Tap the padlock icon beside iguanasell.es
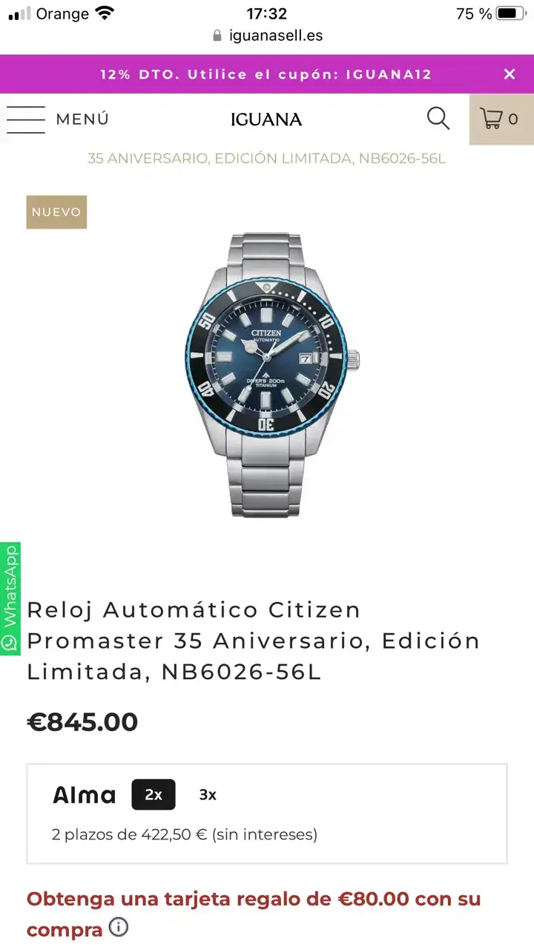This screenshot has width=534, height=950. tap(217, 36)
